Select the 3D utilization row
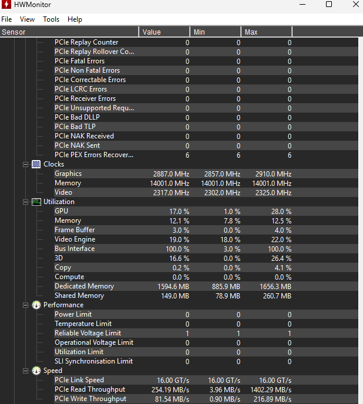The width and height of the screenshot is (363, 404). pyautogui.click(x=206, y=258)
